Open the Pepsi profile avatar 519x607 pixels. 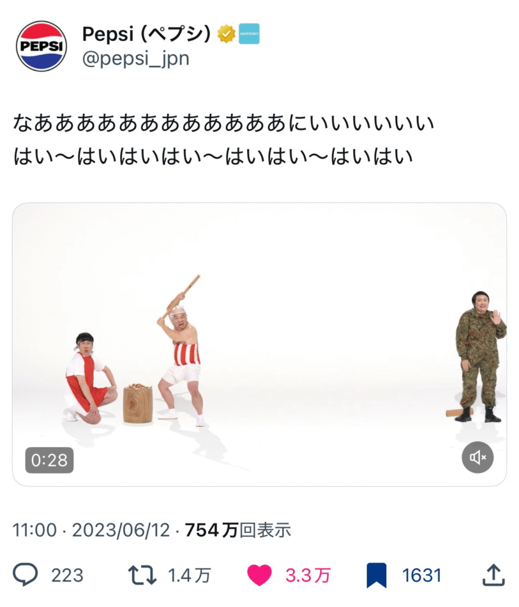[41, 46]
